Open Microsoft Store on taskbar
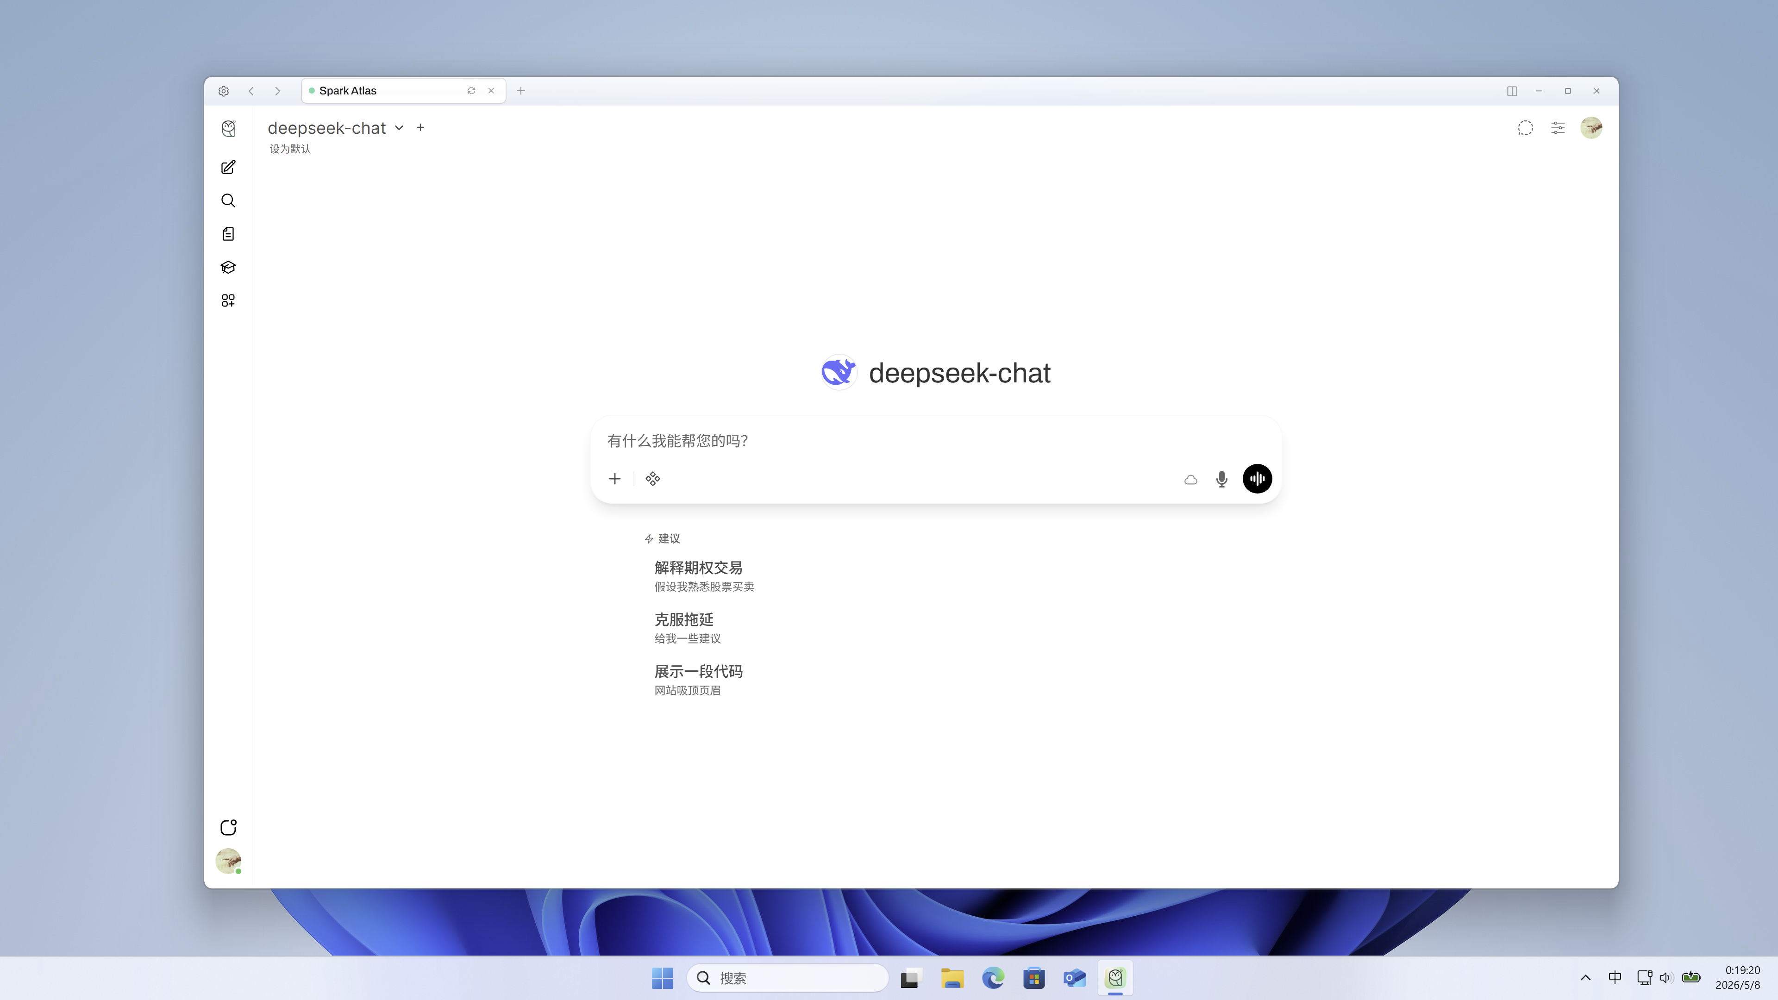1778x1000 pixels. [1034, 978]
